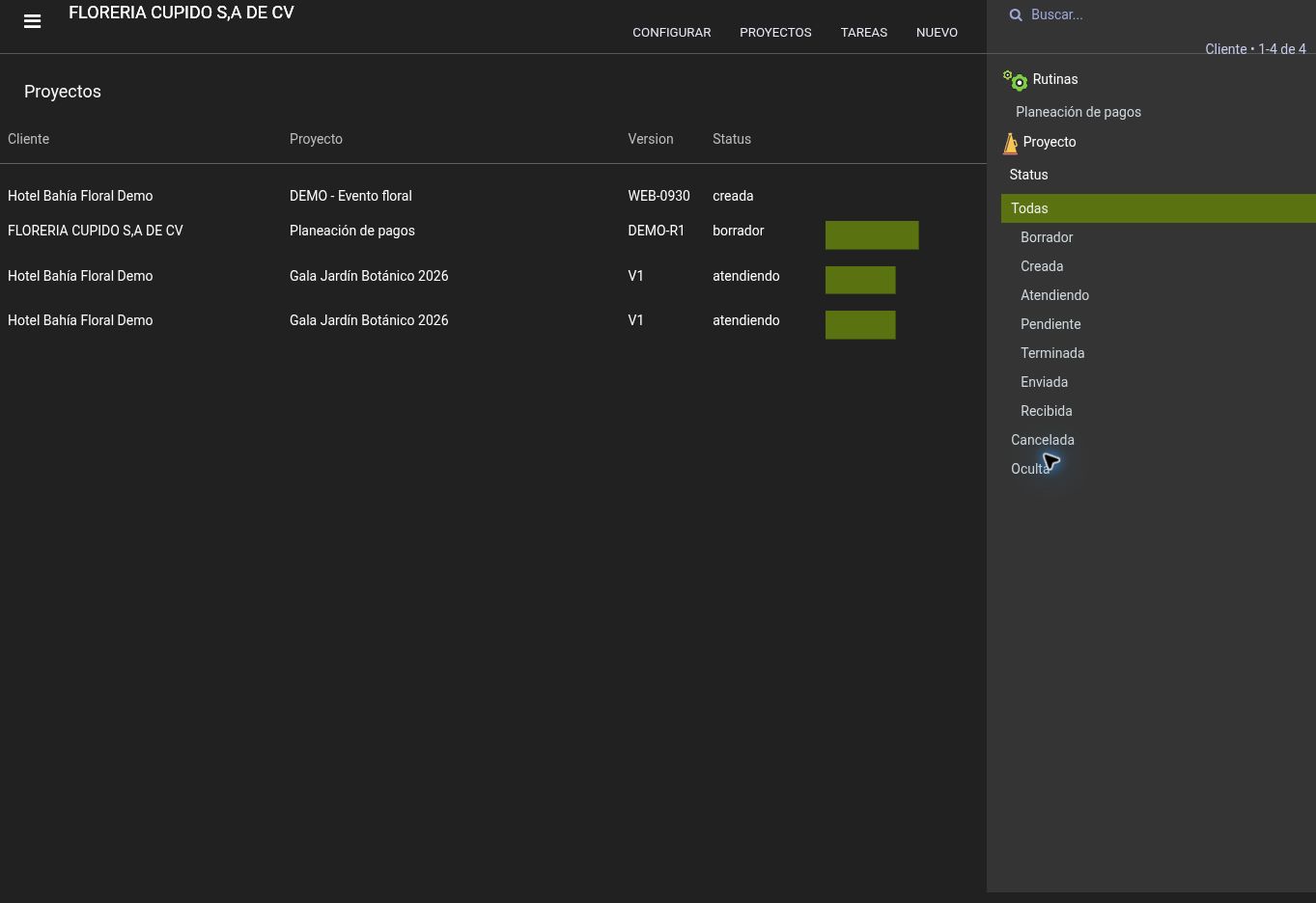Click green progress bar of Planeación de pagos
Screen dimensions: 1316x903
click(872, 235)
